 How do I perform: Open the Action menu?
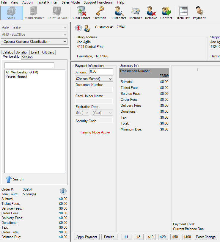[x=27, y=2]
